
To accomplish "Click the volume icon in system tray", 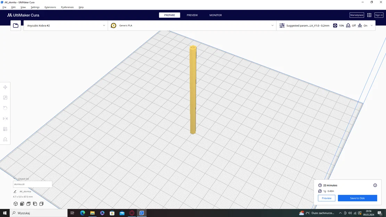I will point(350,213).
